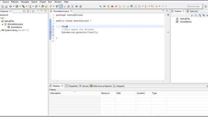This screenshot has width=208, height=117.
Task: Open the Search menu
Action: coord(34,2)
